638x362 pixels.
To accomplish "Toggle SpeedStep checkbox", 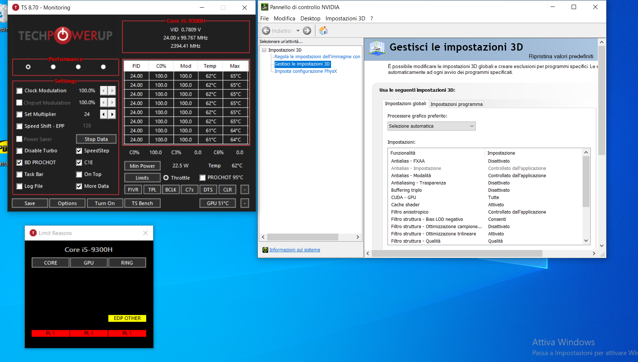I will (79, 151).
